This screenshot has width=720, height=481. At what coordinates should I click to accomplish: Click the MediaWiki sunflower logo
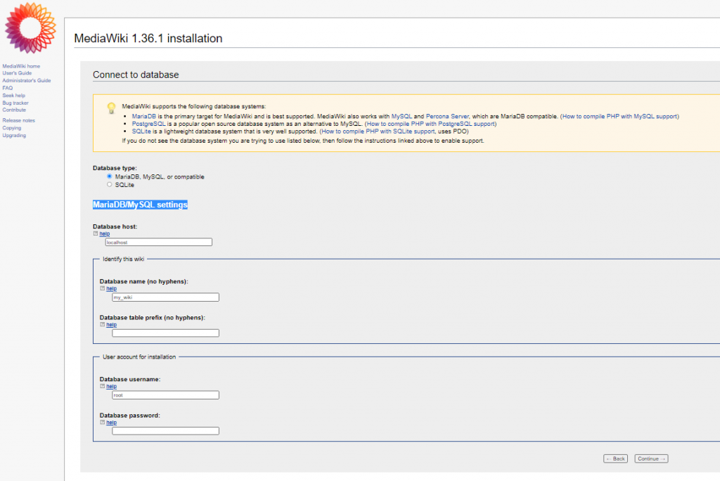pos(30,28)
